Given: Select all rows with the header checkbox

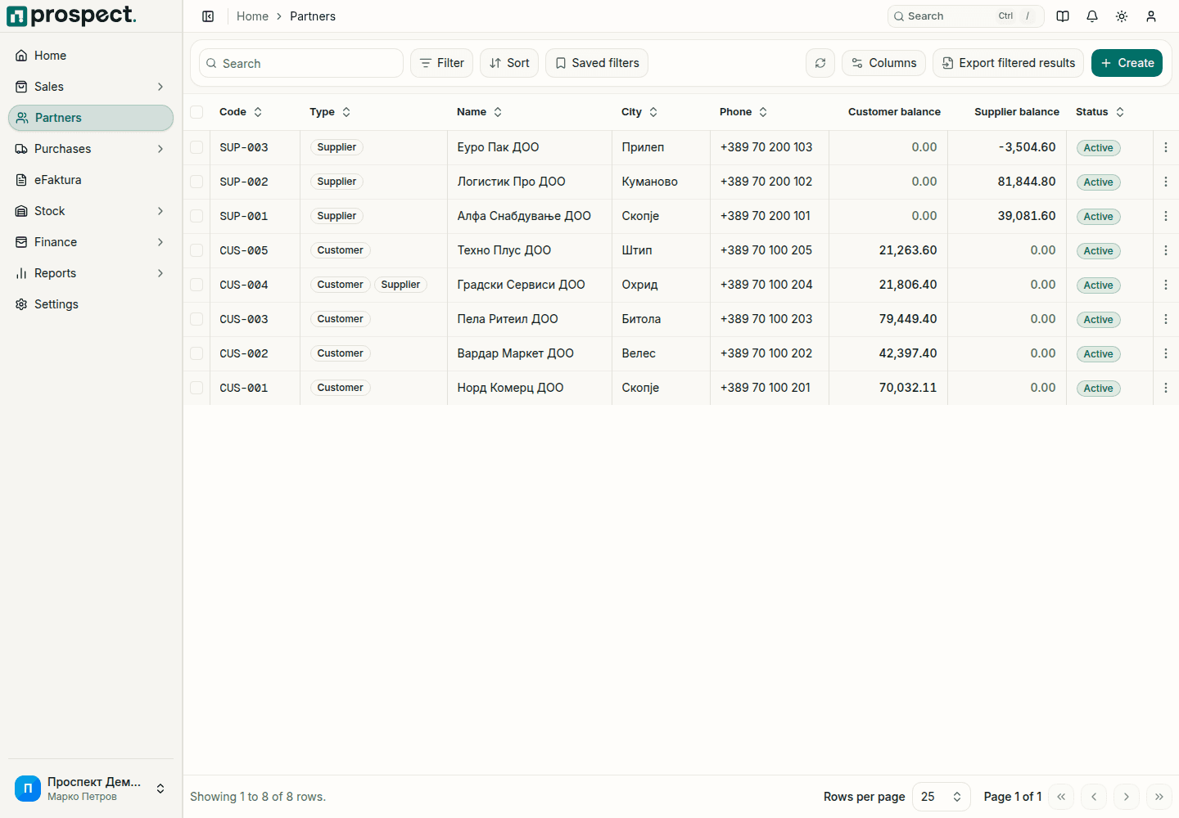Looking at the screenshot, I should pos(196,112).
